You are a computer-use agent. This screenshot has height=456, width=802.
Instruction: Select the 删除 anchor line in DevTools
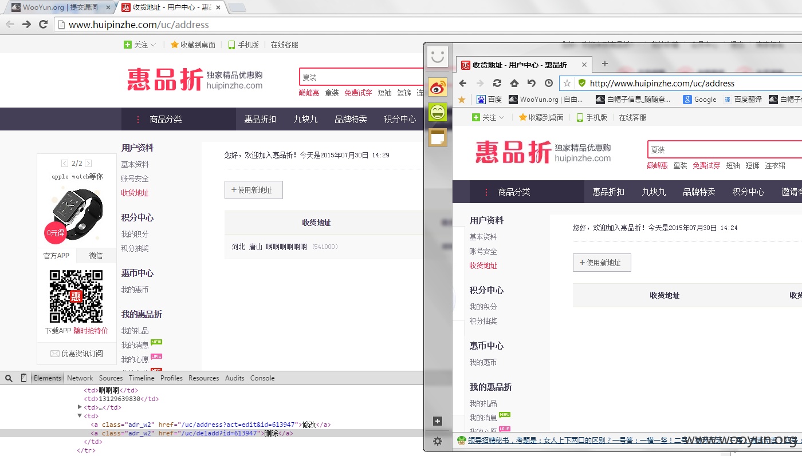click(192, 433)
